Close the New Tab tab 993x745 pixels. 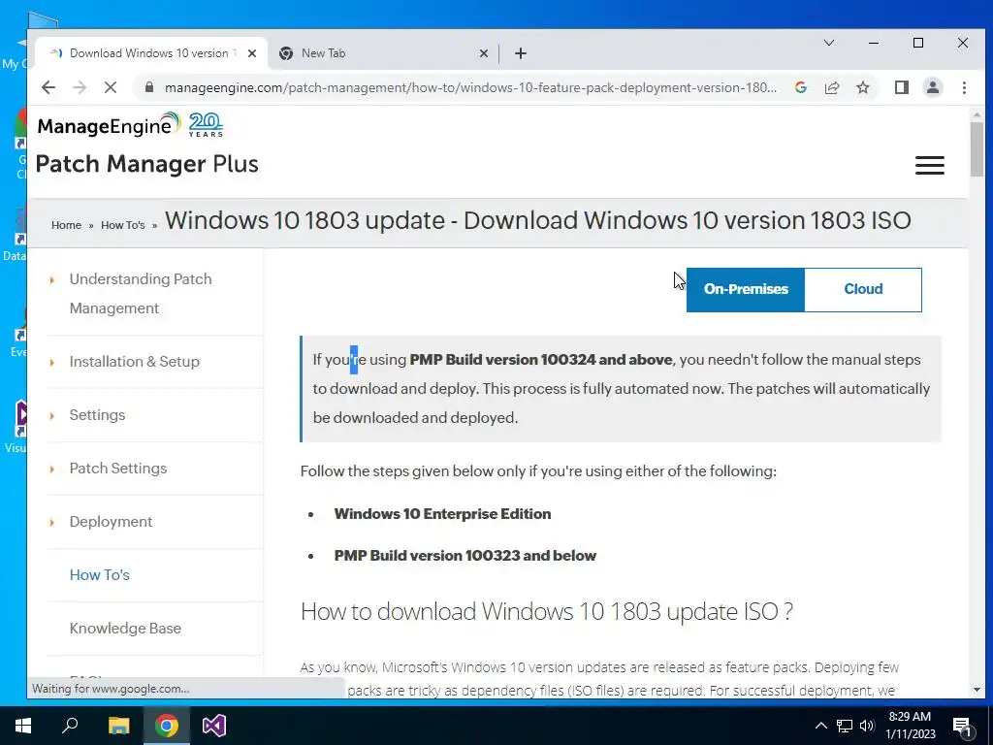coord(484,53)
